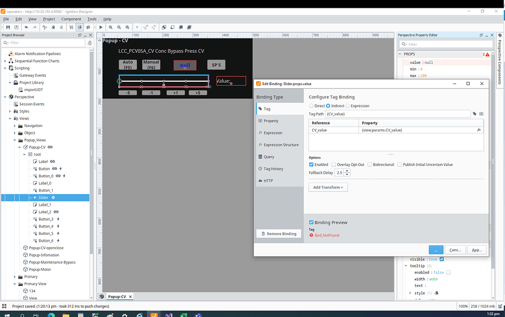505x317 pixels.
Task: Click the Add Transform button
Action: [x=328, y=188]
